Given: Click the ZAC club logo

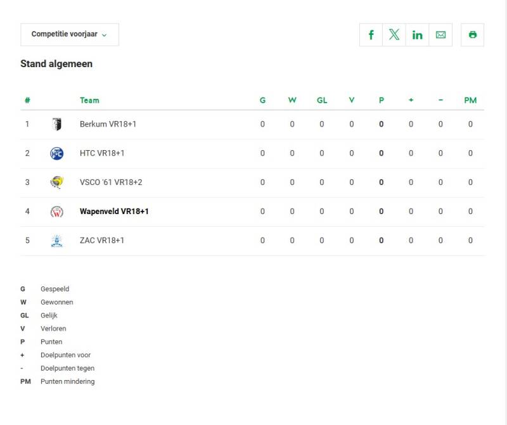Looking at the screenshot, I should coord(56,241).
